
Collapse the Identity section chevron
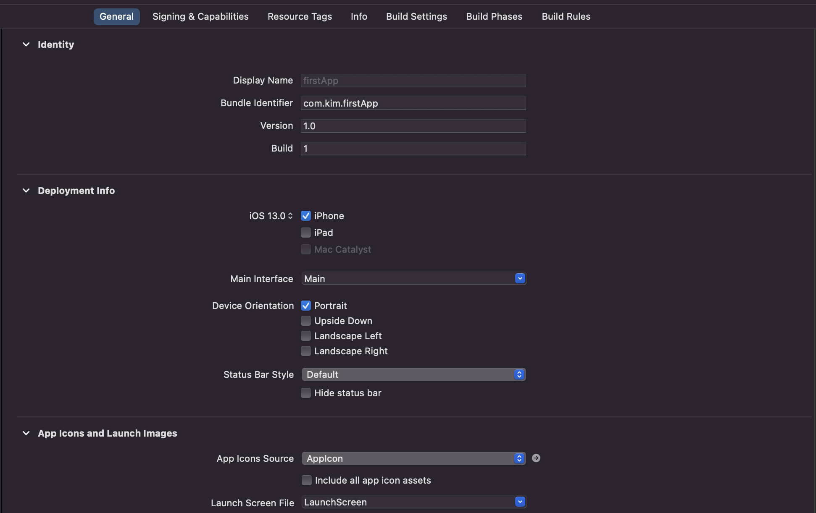click(26, 44)
